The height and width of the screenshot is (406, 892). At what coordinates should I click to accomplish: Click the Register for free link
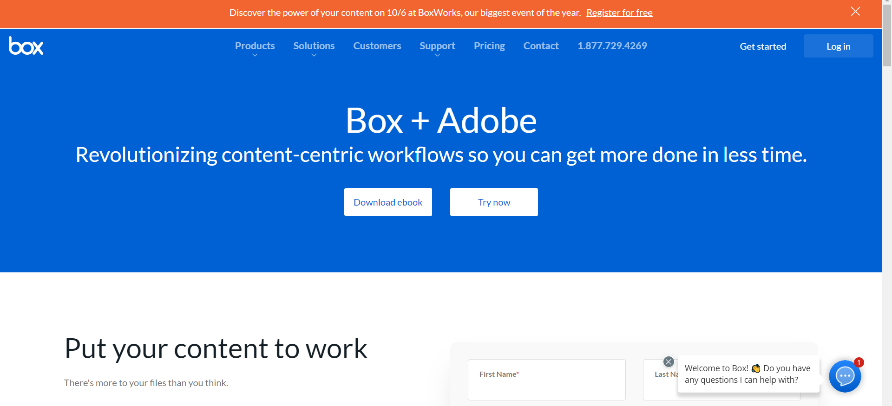(x=619, y=13)
